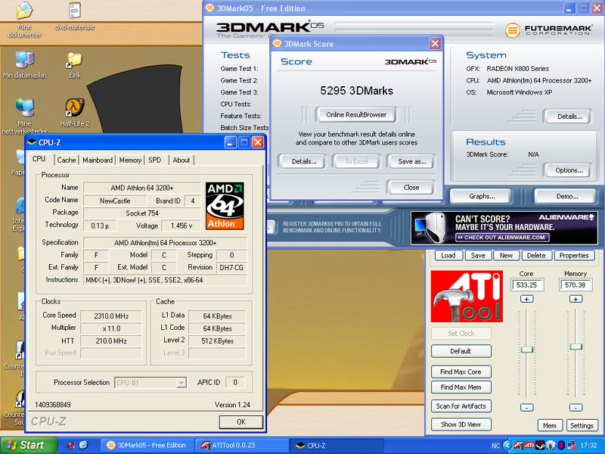Switch to the Mainboard tab in CPU-Z

tap(98, 160)
